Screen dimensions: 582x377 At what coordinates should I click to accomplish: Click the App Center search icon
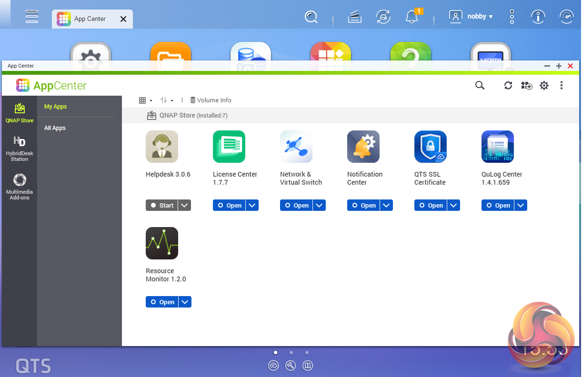click(x=480, y=85)
